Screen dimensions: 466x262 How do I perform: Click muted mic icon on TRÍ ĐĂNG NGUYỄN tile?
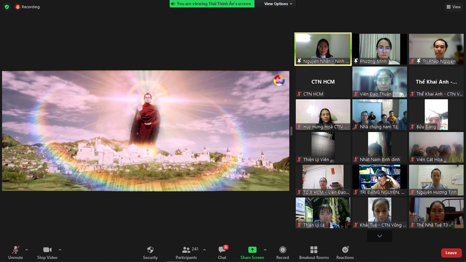tap(356, 192)
